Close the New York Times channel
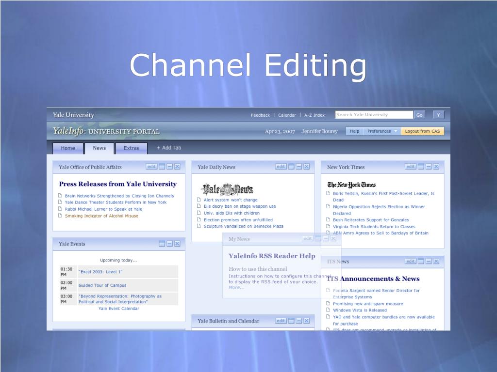The height and width of the screenshot is (372, 497). (436, 167)
